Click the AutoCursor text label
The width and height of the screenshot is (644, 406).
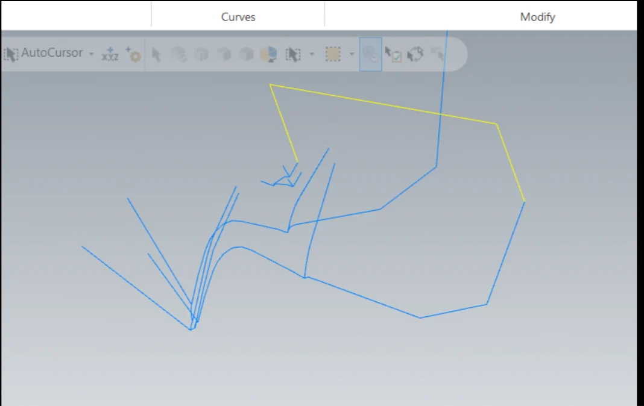(52, 53)
